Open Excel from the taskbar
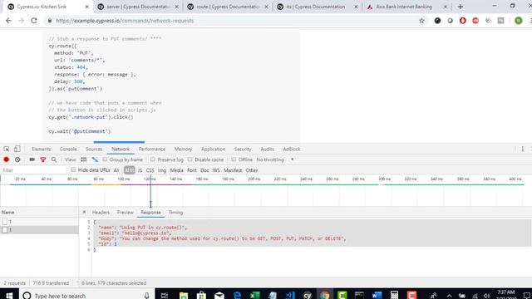The width and height of the screenshot is (532, 299). (x=255, y=296)
